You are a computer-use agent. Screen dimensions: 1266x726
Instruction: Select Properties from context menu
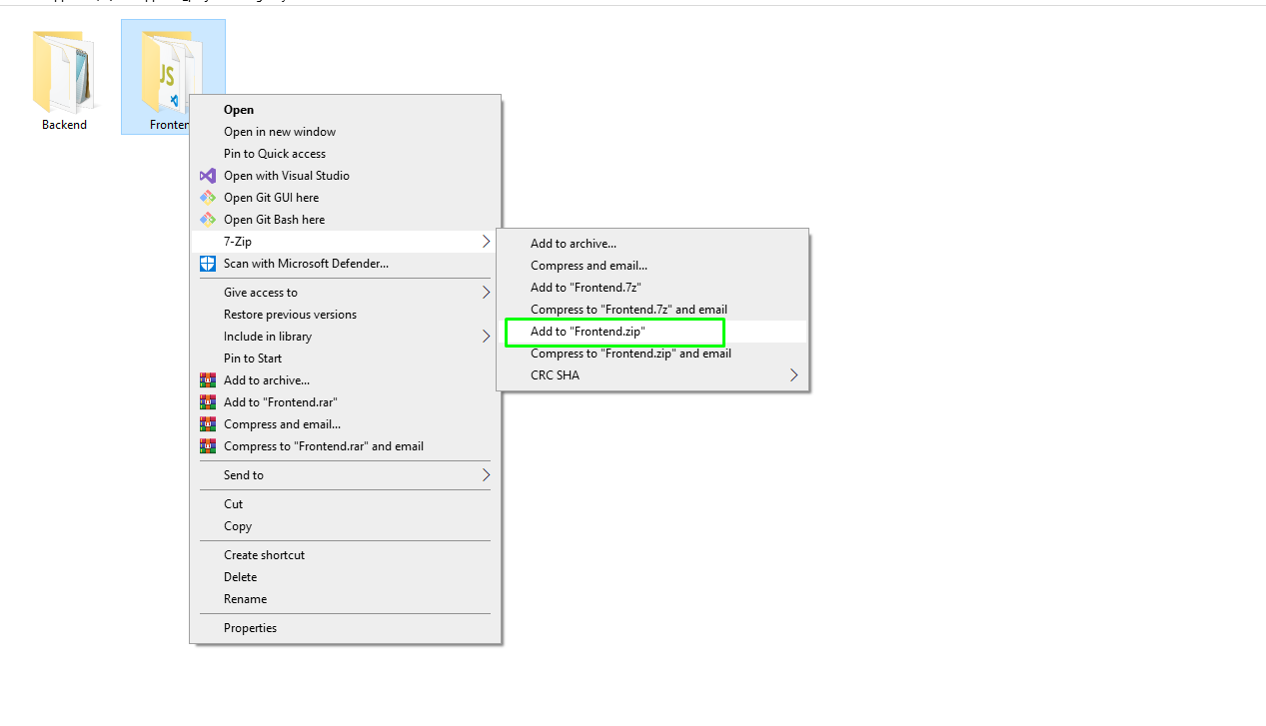tap(250, 628)
